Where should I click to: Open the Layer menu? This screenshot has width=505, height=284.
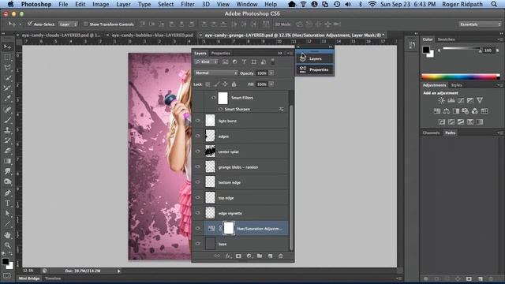tap(123, 4)
